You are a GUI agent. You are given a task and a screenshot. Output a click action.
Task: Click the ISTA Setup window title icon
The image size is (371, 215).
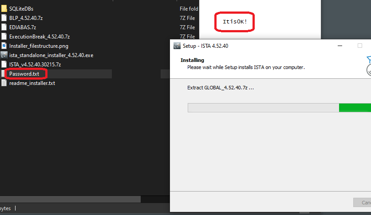pos(177,46)
